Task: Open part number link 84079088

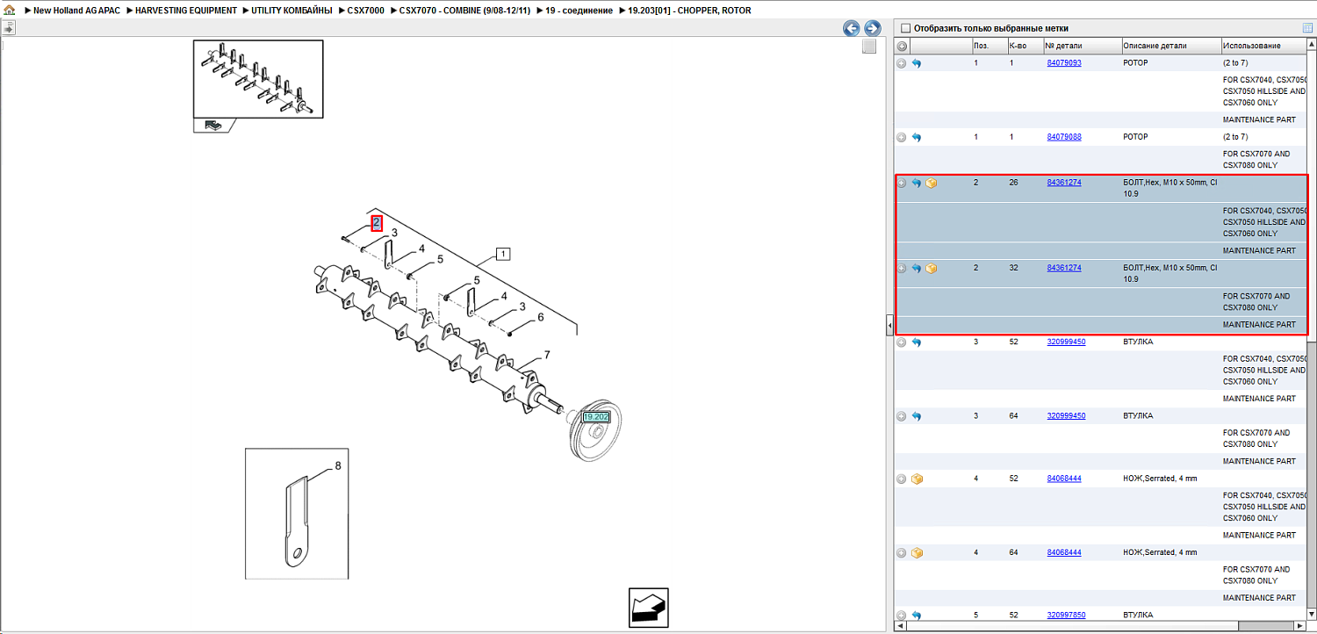Action: [1064, 137]
